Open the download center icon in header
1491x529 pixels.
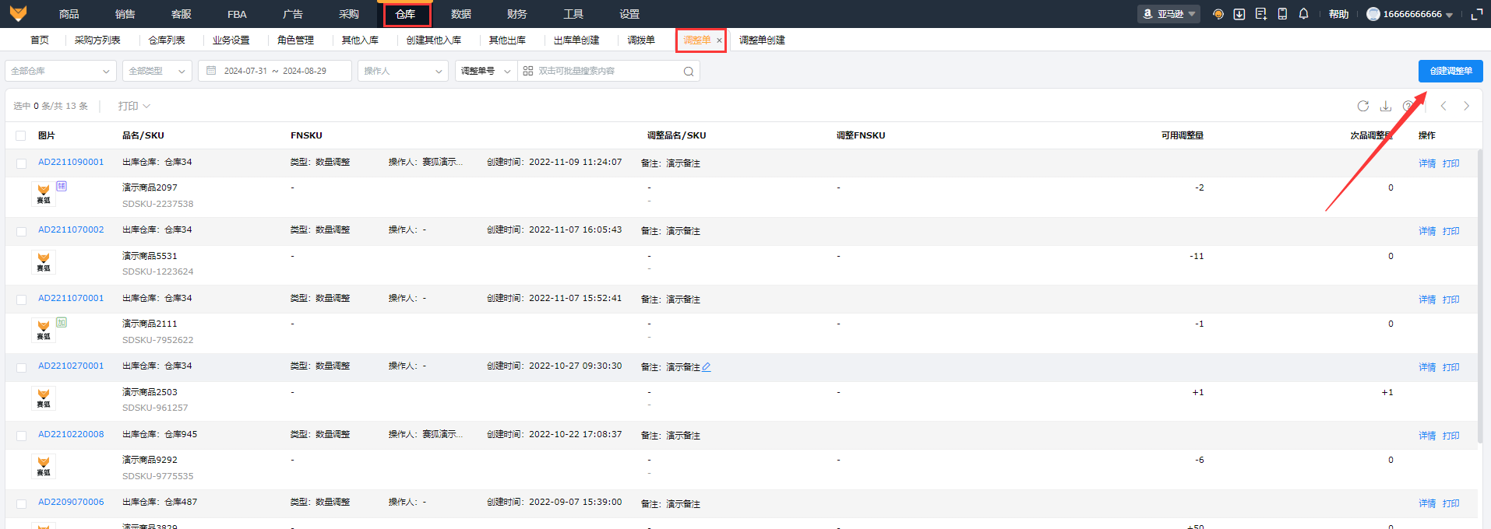pyautogui.click(x=1239, y=14)
